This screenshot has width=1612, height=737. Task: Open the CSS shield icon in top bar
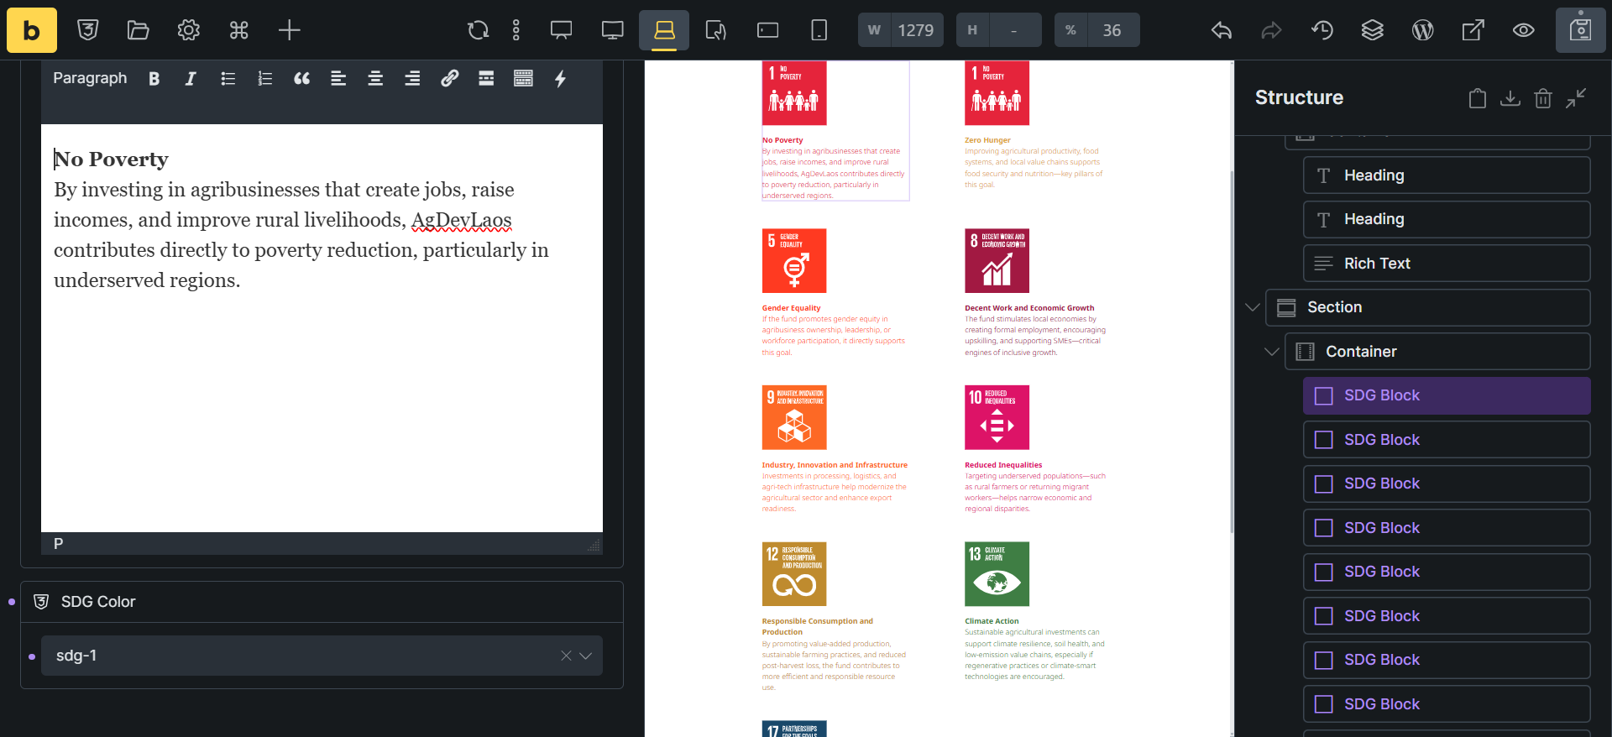pyautogui.click(x=88, y=30)
